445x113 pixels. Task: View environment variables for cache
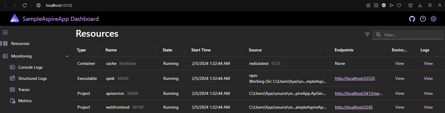400,63
